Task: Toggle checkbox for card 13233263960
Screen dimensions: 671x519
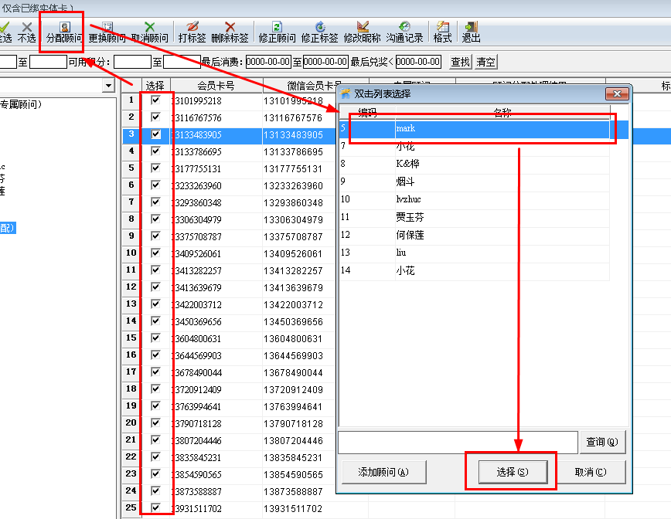Action: [x=156, y=185]
